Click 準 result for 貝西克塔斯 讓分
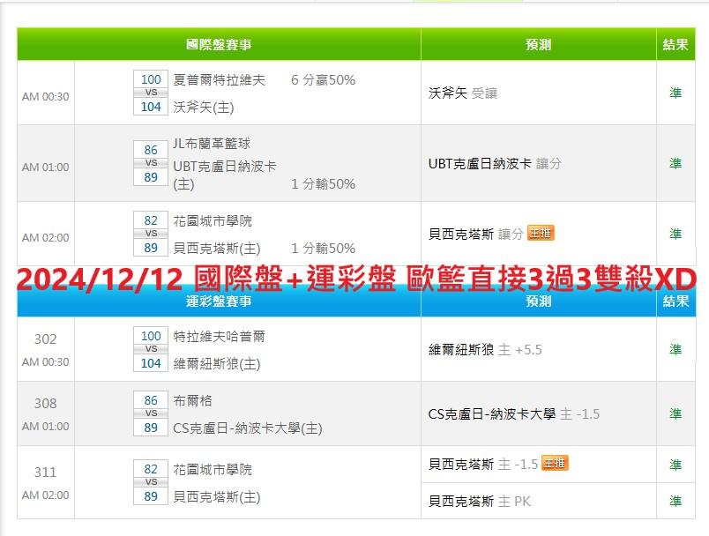 pyautogui.click(x=675, y=234)
